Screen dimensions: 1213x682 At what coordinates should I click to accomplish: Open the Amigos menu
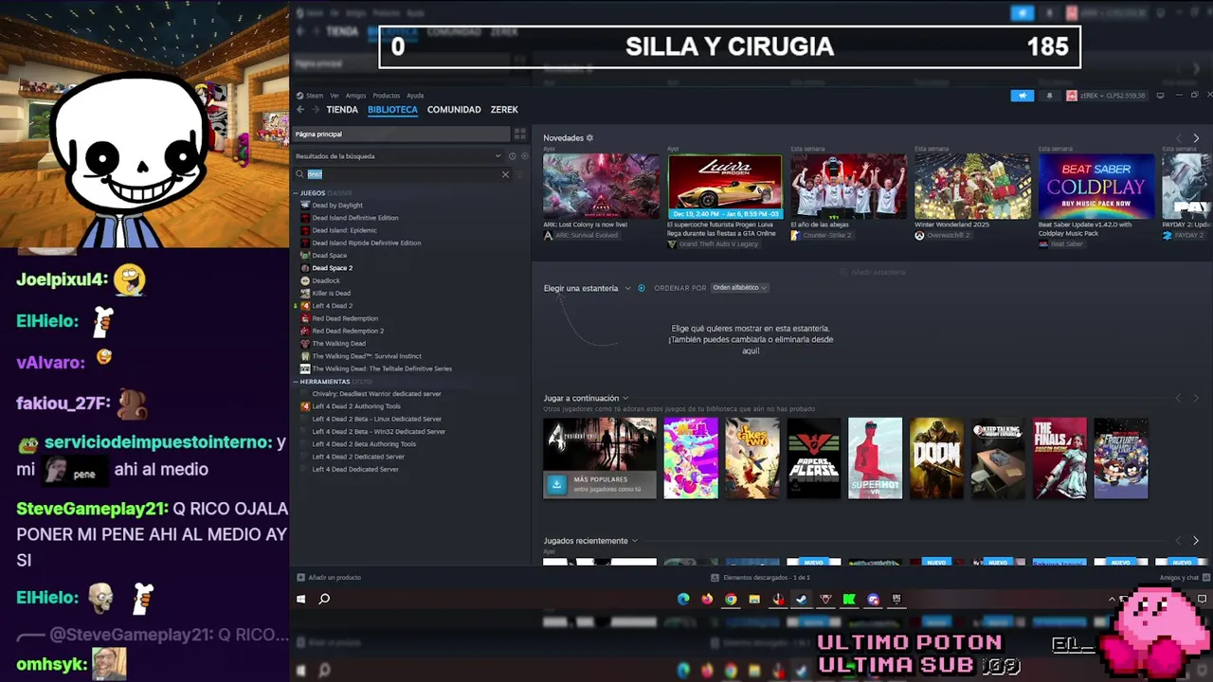pyautogui.click(x=356, y=96)
